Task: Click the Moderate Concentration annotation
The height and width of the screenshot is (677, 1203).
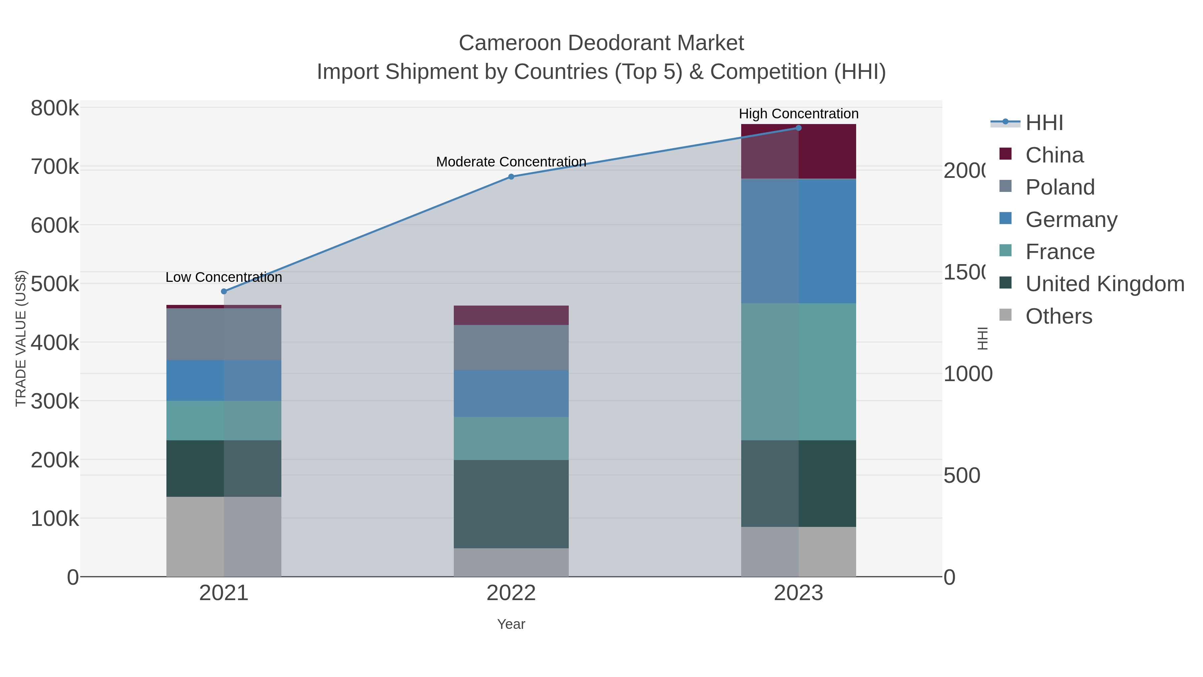Action: click(x=511, y=162)
